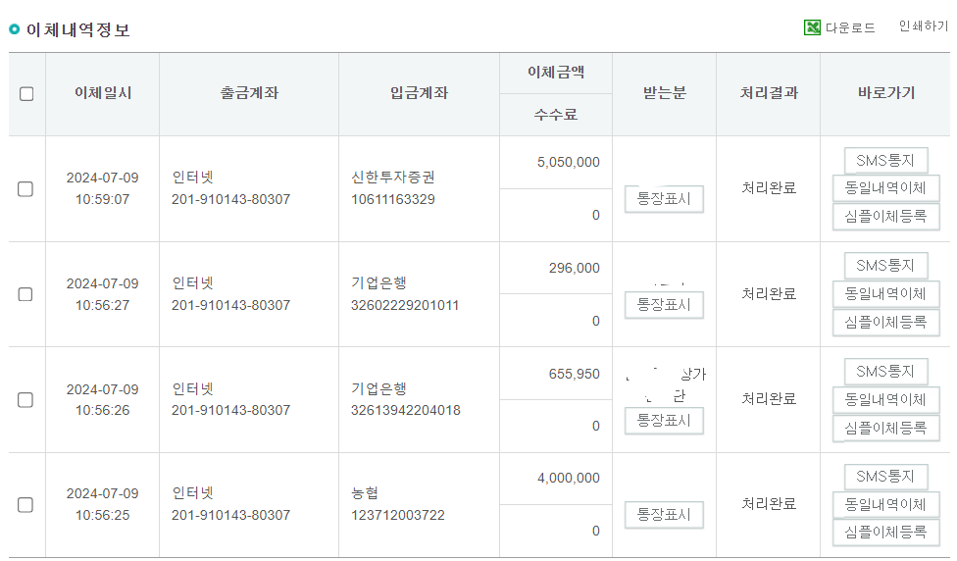Toggle the select-all checkbox in the table header
The image size is (957, 561).
[26, 93]
